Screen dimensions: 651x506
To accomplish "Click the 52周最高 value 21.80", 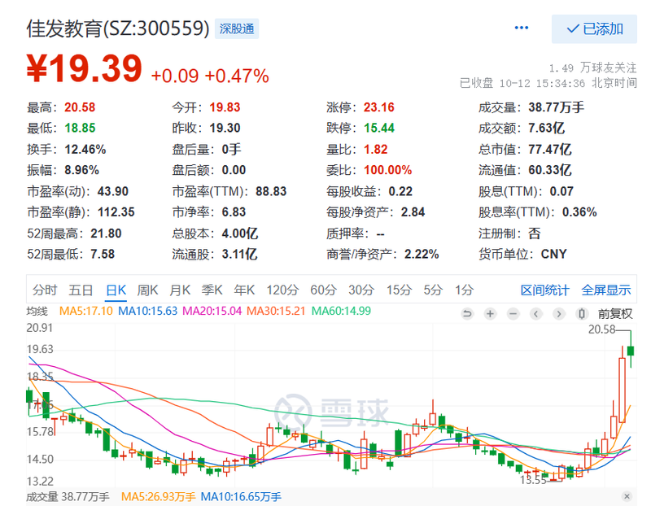I will point(106,233).
